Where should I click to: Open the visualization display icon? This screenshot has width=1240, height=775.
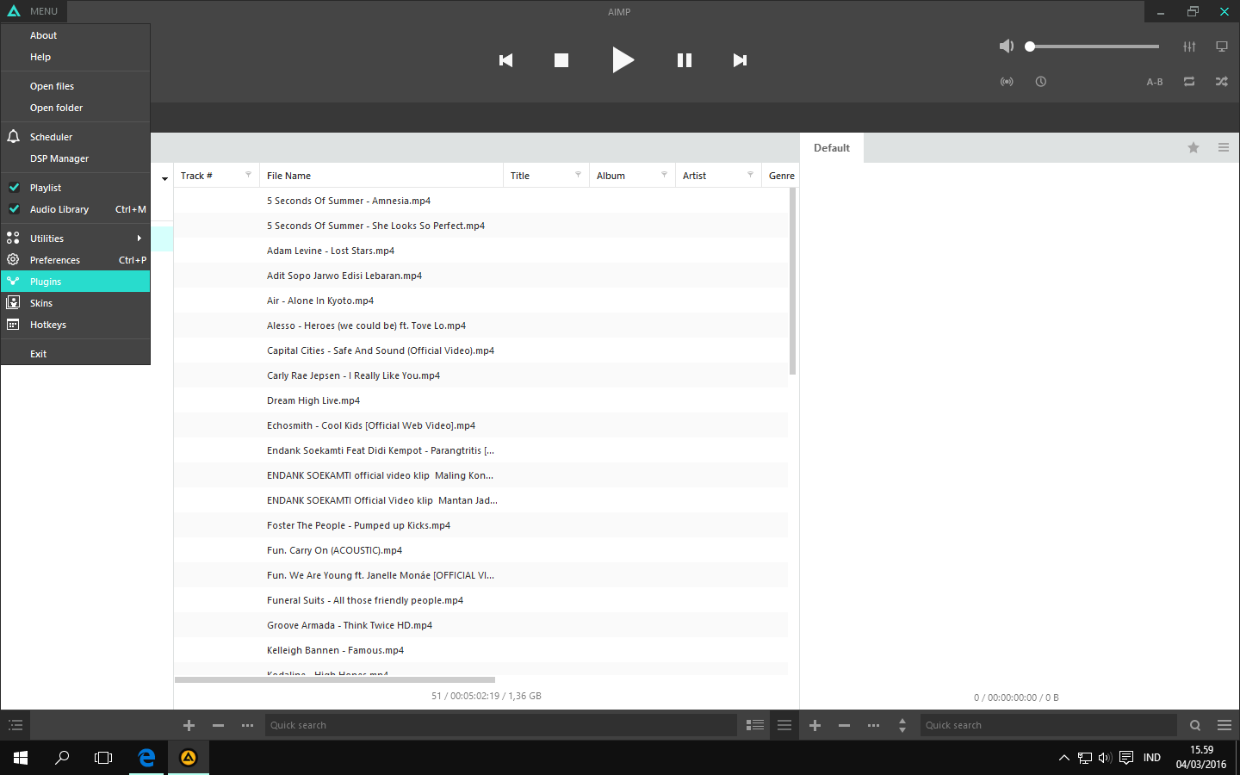pyautogui.click(x=1222, y=46)
